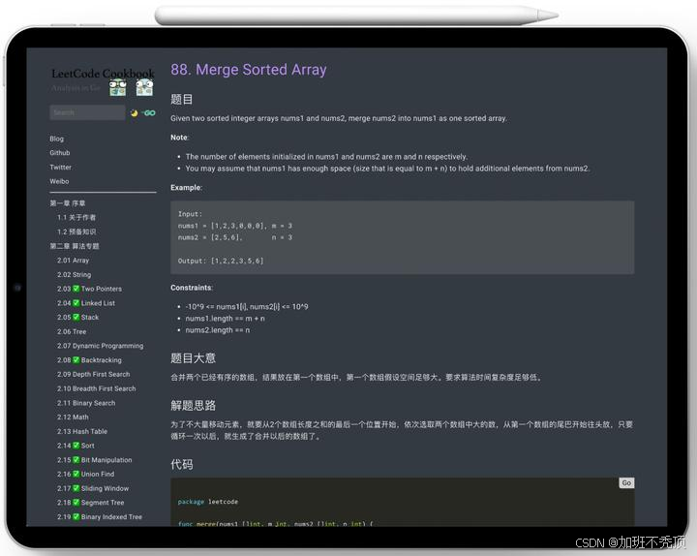Open 2.14 Sort chapter
This screenshot has height=556, width=697.
76,446
